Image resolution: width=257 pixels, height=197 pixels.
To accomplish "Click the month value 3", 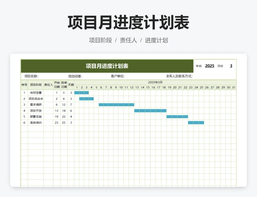I will click(231, 66).
